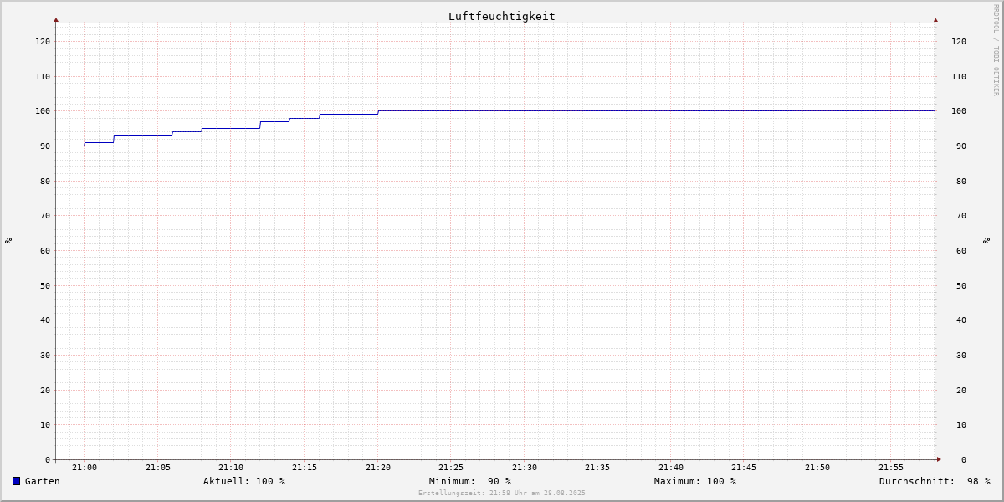The image size is (1004, 502).
Task: Click the 21:50 time axis label
Action: [x=817, y=468]
